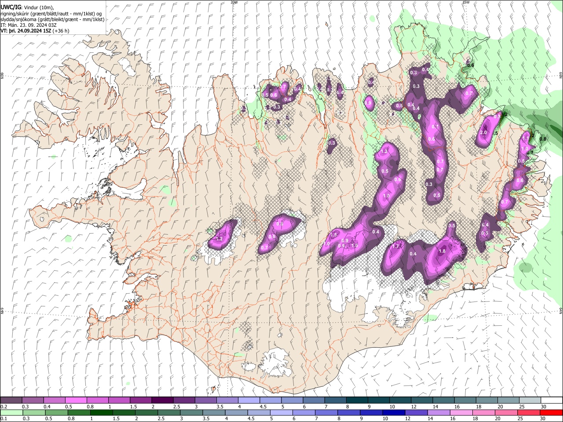Select upper legend swatch between 12 and 14
Image resolution: width=563 pixels, height=422 pixels.
click(x=421, y=400)
